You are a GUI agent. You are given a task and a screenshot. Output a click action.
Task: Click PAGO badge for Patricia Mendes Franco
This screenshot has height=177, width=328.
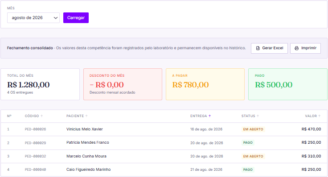tap(248, 143)
